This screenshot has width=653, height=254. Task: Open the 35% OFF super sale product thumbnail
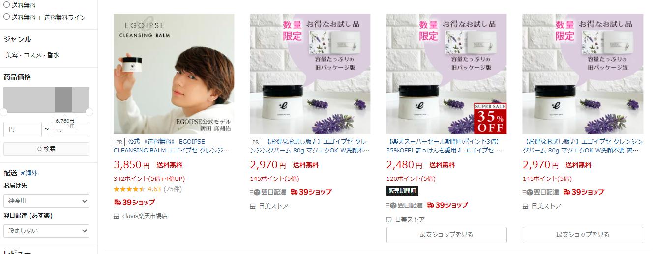(x=446, y=74)
